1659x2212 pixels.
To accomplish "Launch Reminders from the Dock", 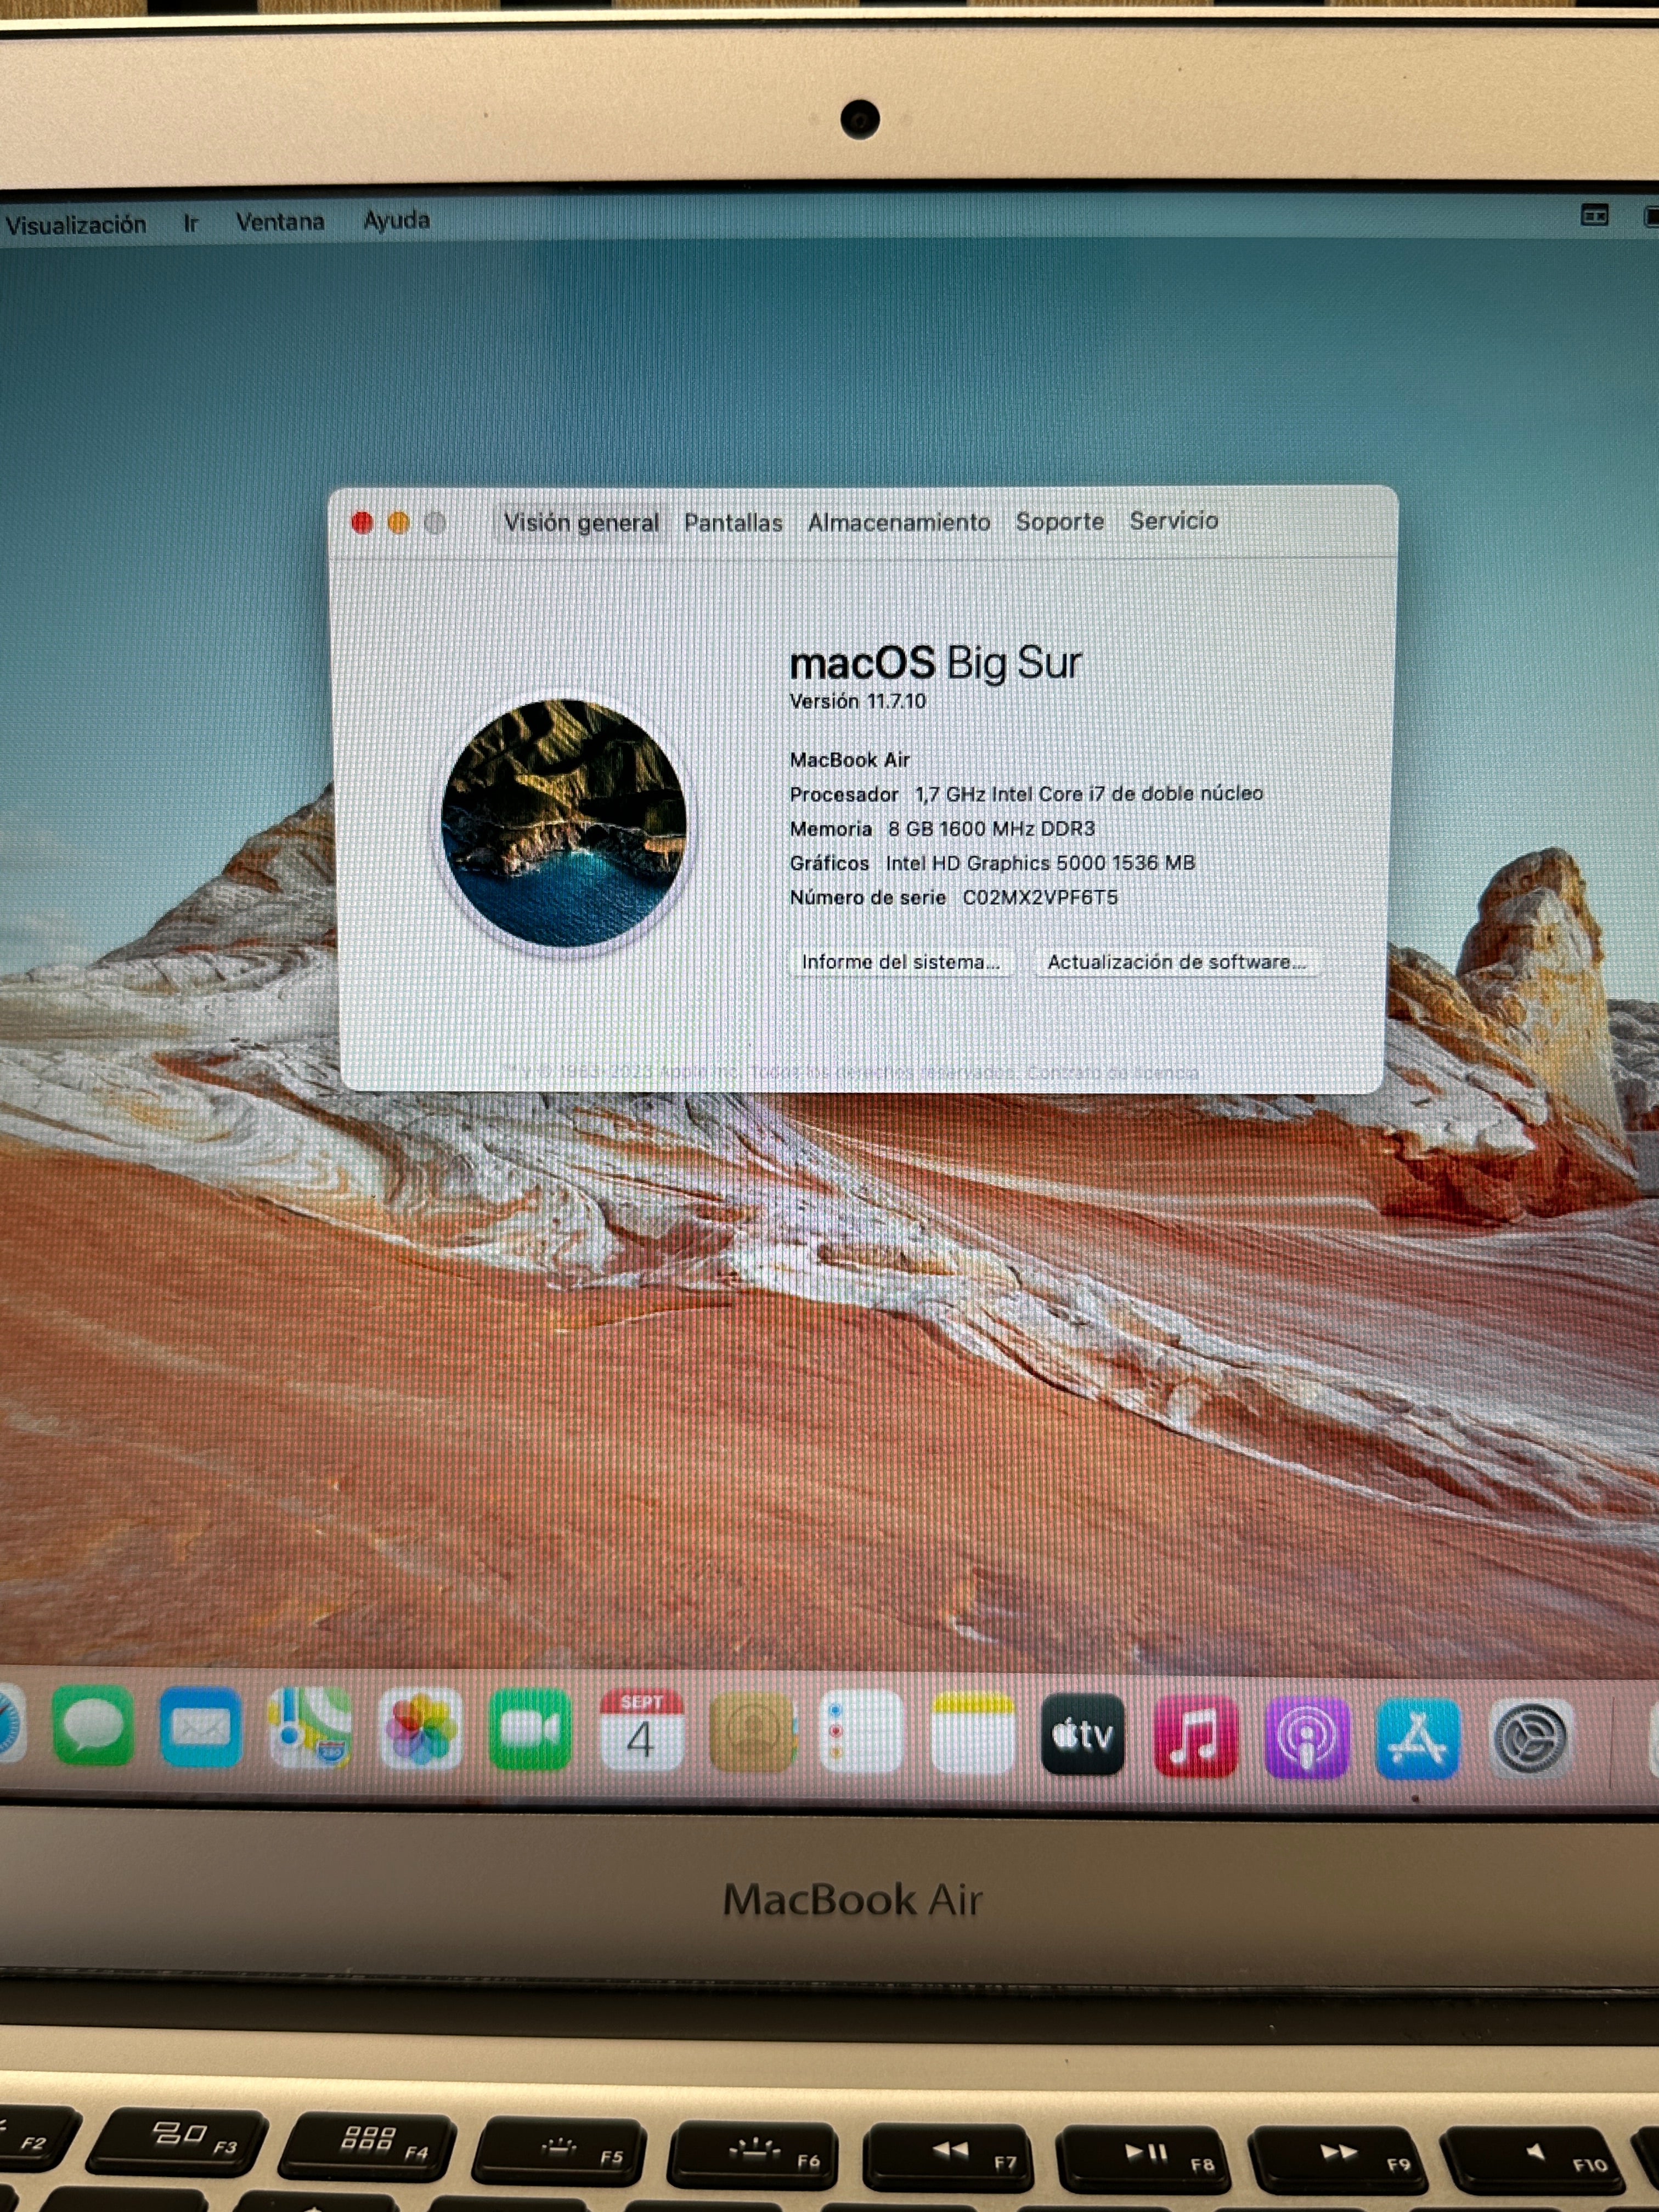I will point(861,1732).
